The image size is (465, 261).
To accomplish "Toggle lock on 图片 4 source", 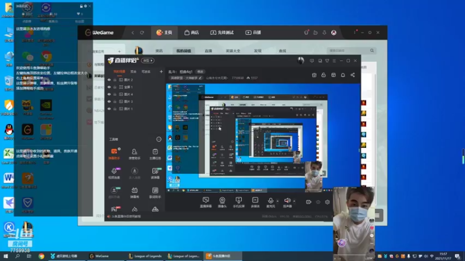I will tap(115, 95).
